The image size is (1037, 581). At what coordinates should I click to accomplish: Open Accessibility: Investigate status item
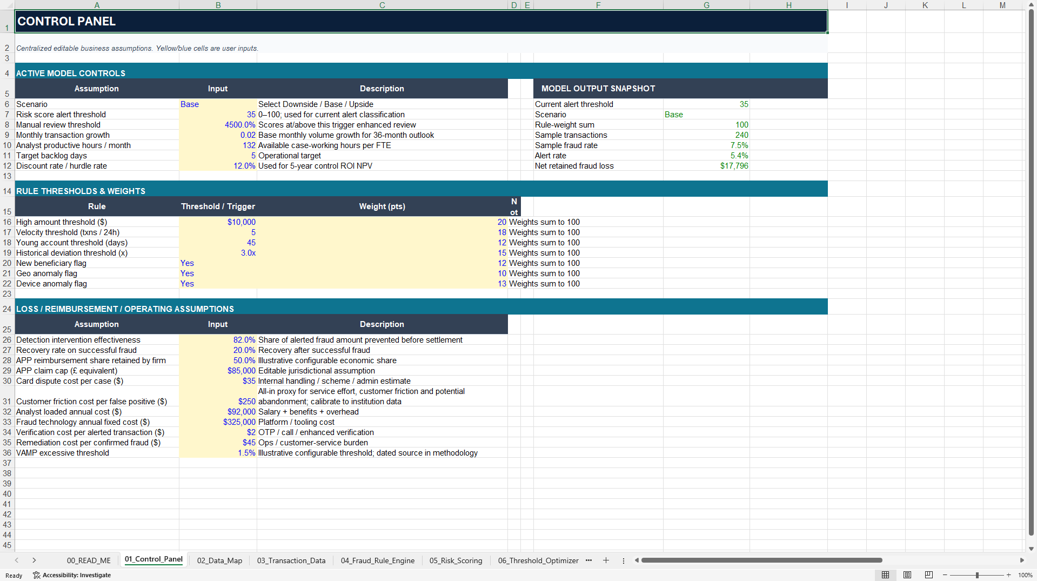point(72,575)
